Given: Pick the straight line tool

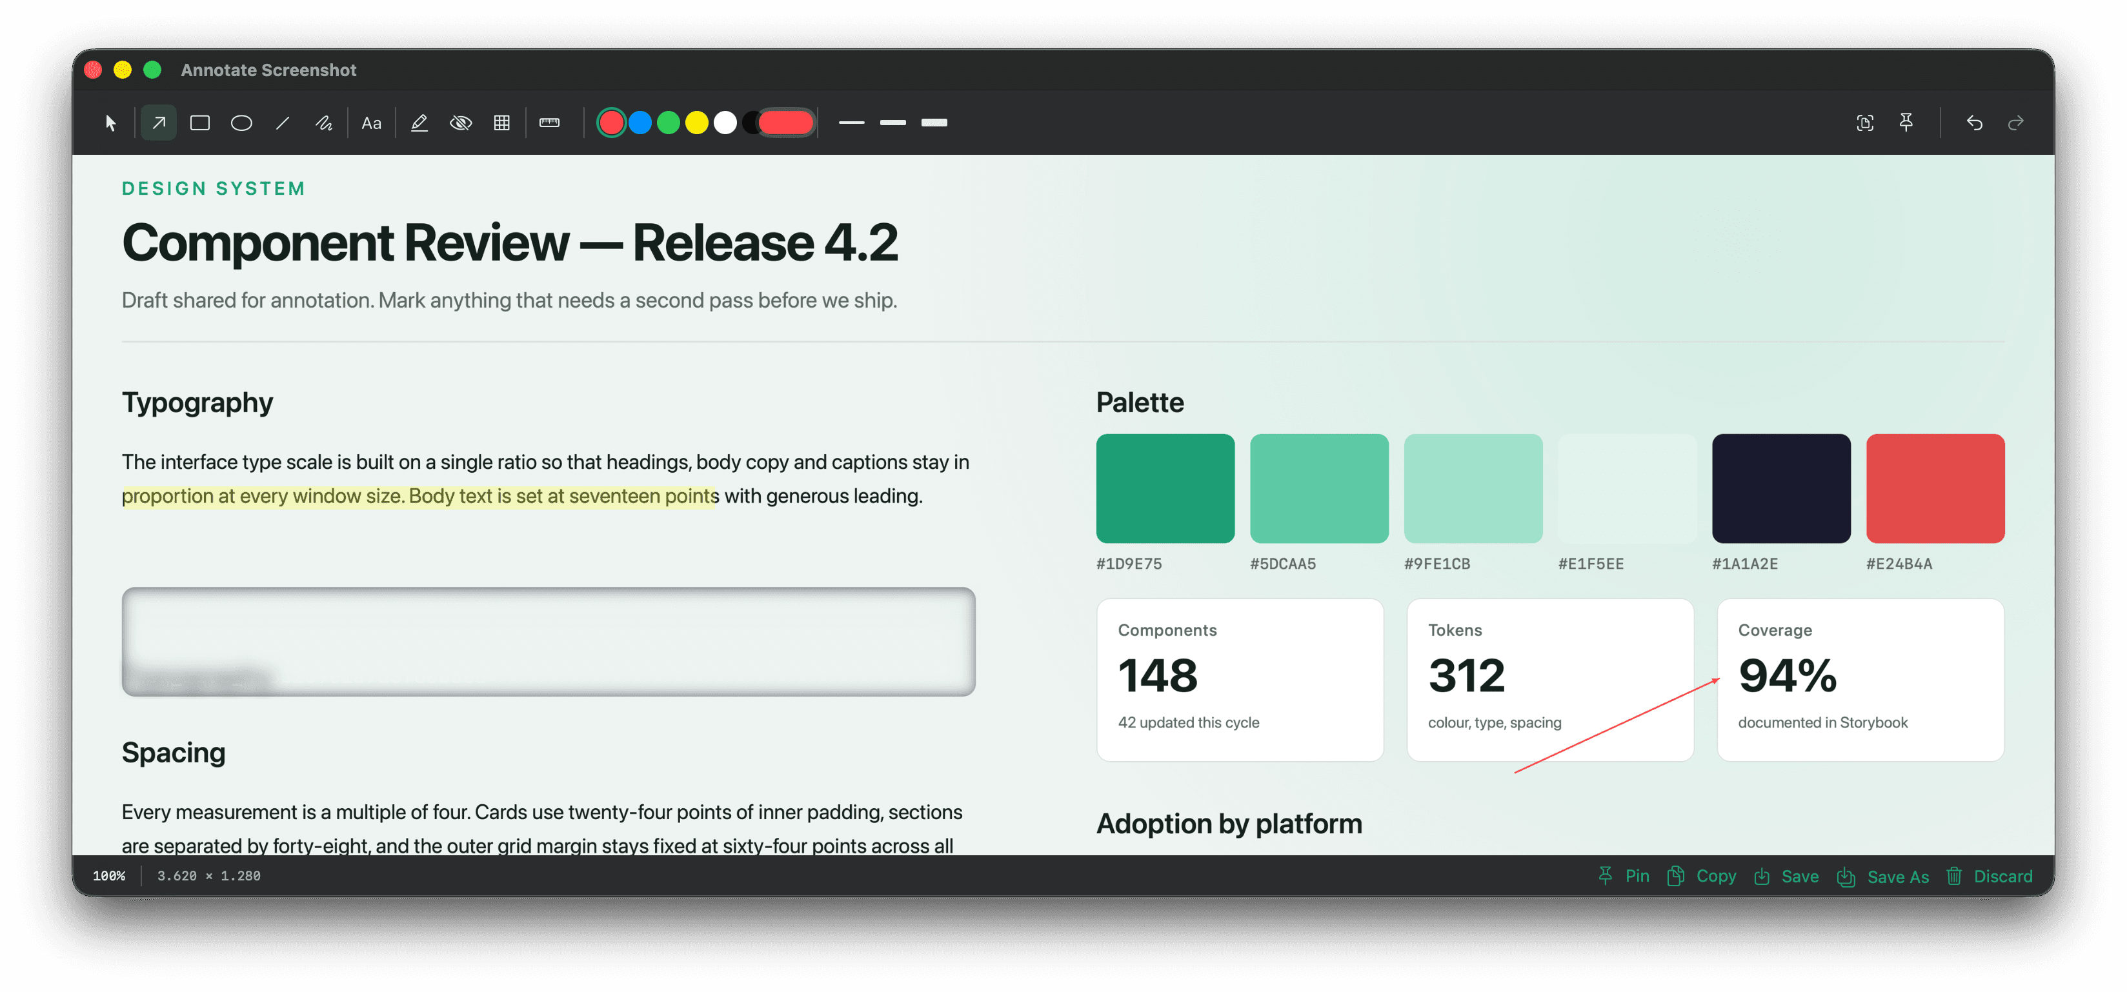Looking at the screenshot, I should point(283,123).
